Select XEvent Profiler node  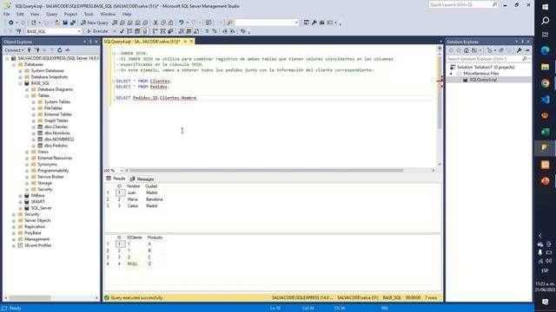tap(38, 245)
